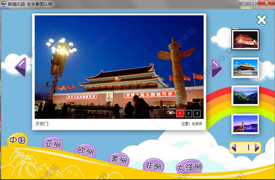This screenshot has height=180, width=275.
Task: Switch to the 亚洲 category
Action: pos(53,144)
